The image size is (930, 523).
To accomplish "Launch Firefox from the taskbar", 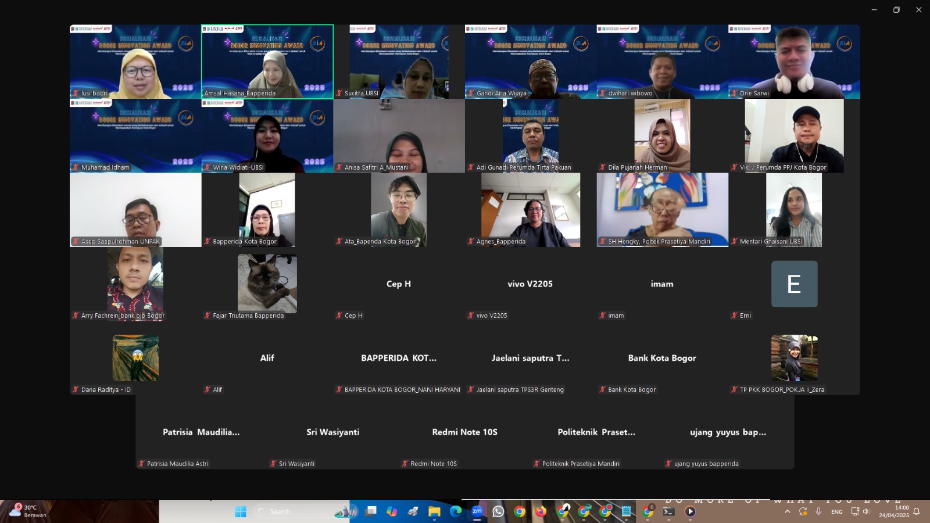I will 541,511.
